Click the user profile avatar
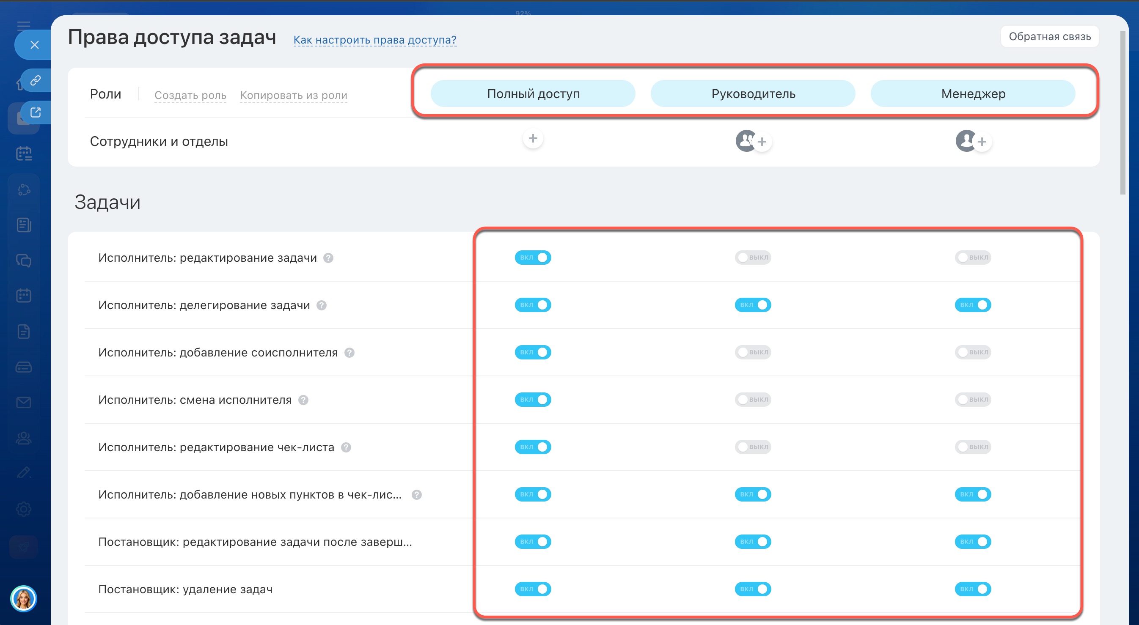The image size is (1139, 625). (23, 599)
